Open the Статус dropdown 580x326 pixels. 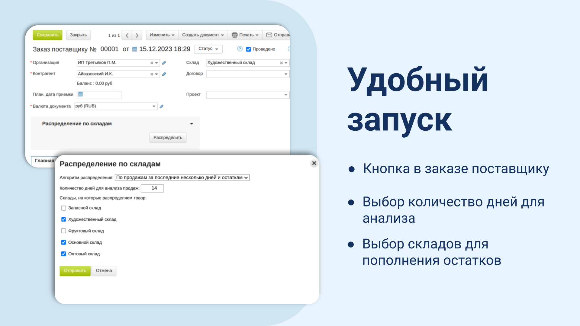coord(208,49)
